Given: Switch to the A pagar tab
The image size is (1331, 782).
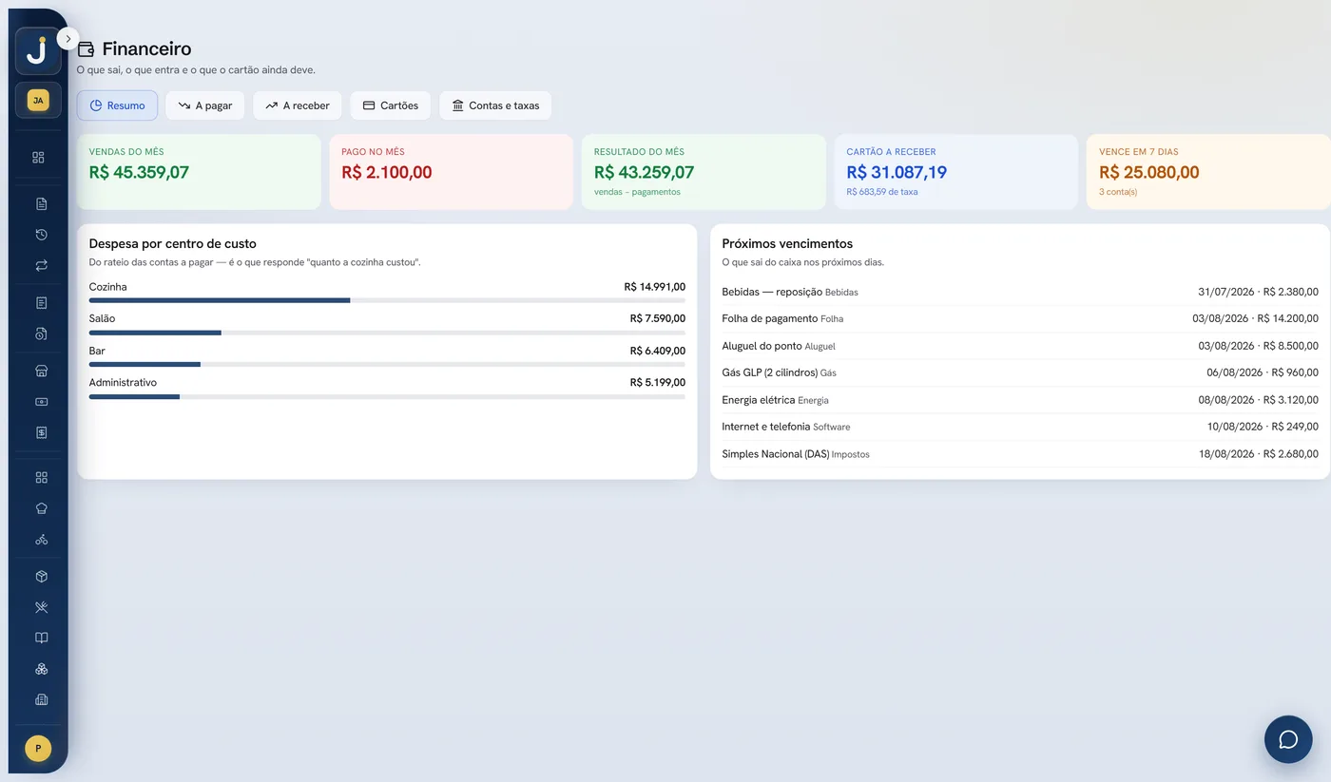Looking at the screenshot, I should coord(205,105).
